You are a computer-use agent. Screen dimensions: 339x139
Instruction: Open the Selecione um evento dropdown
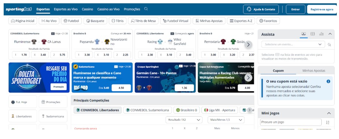click(x=293, y=44)
